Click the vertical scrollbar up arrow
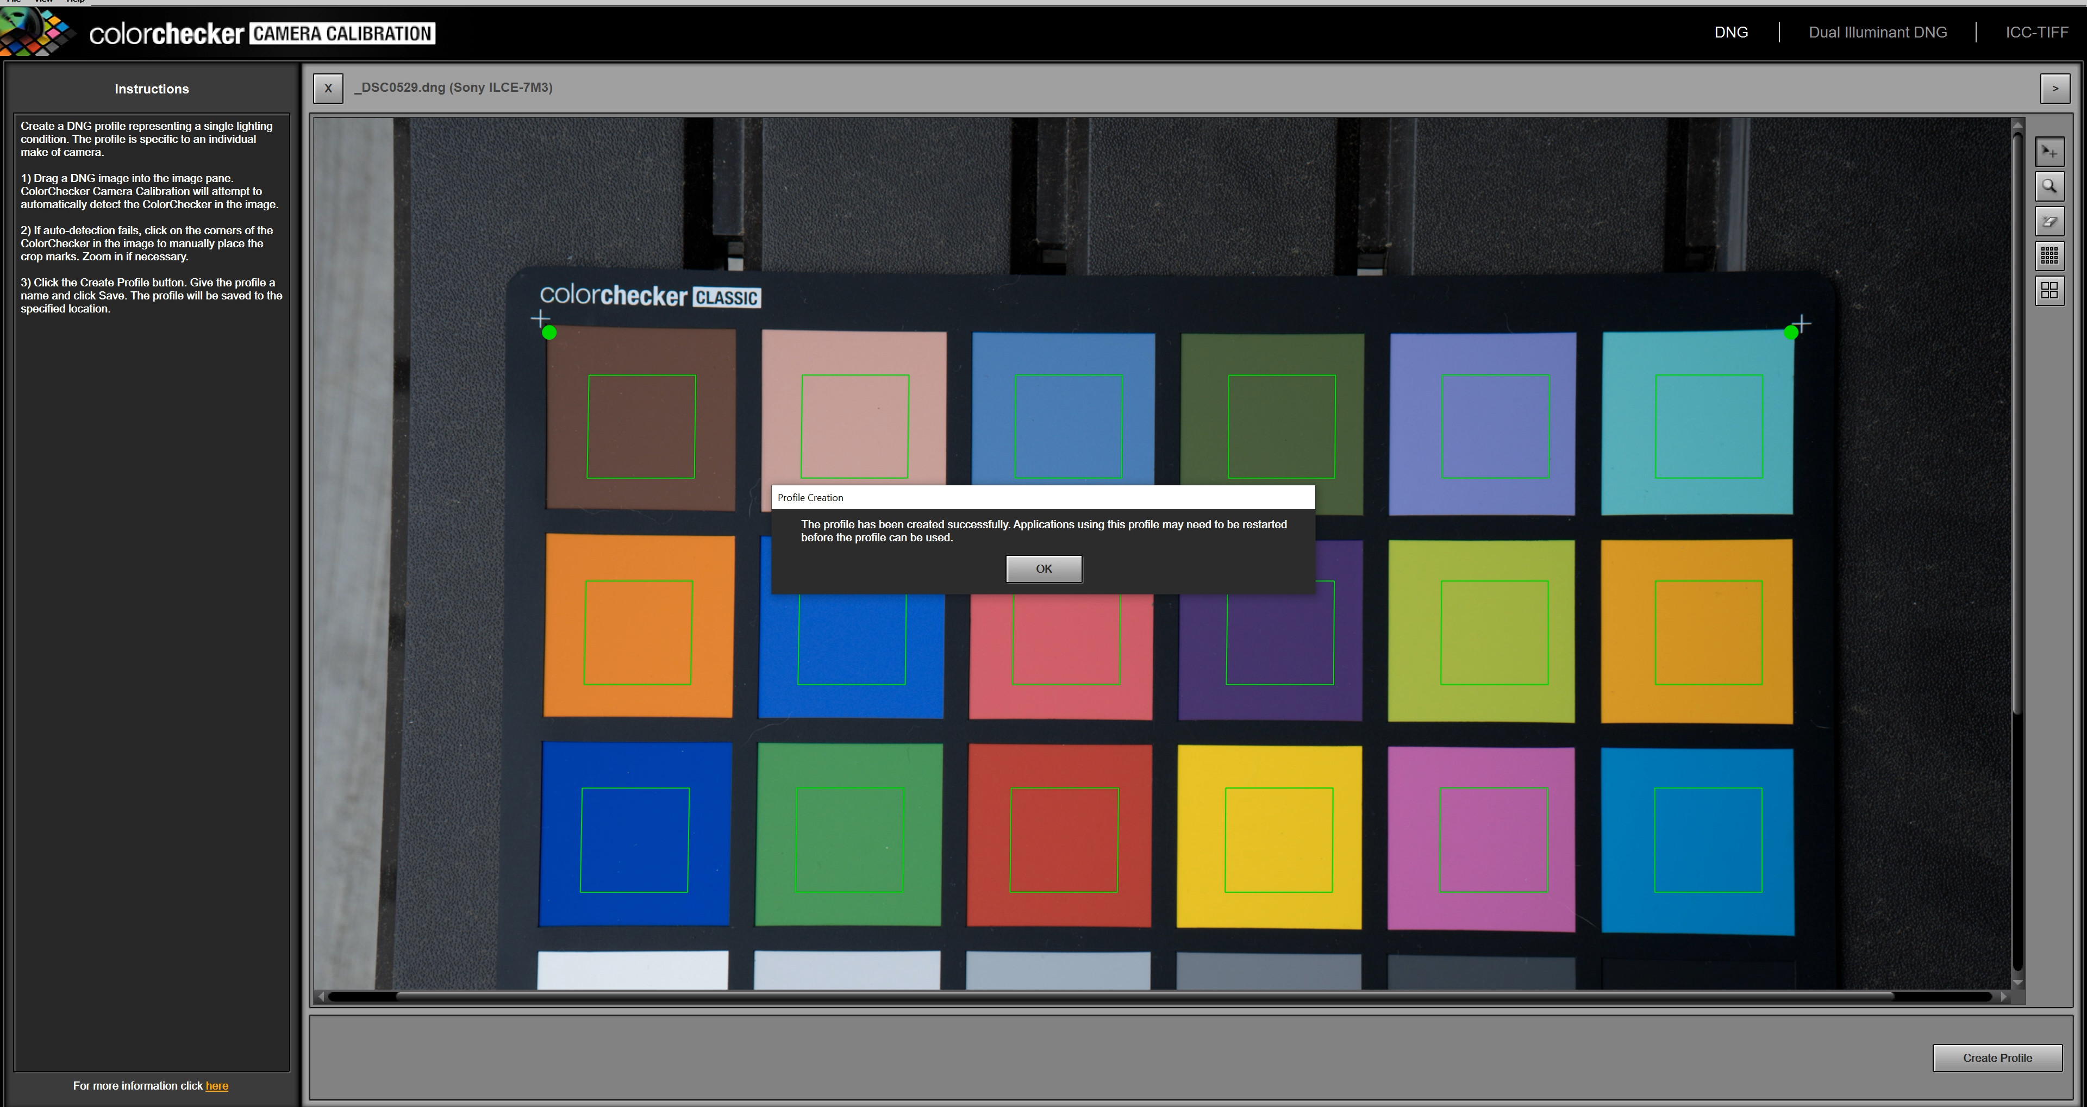 click(x=2017, y=125)
